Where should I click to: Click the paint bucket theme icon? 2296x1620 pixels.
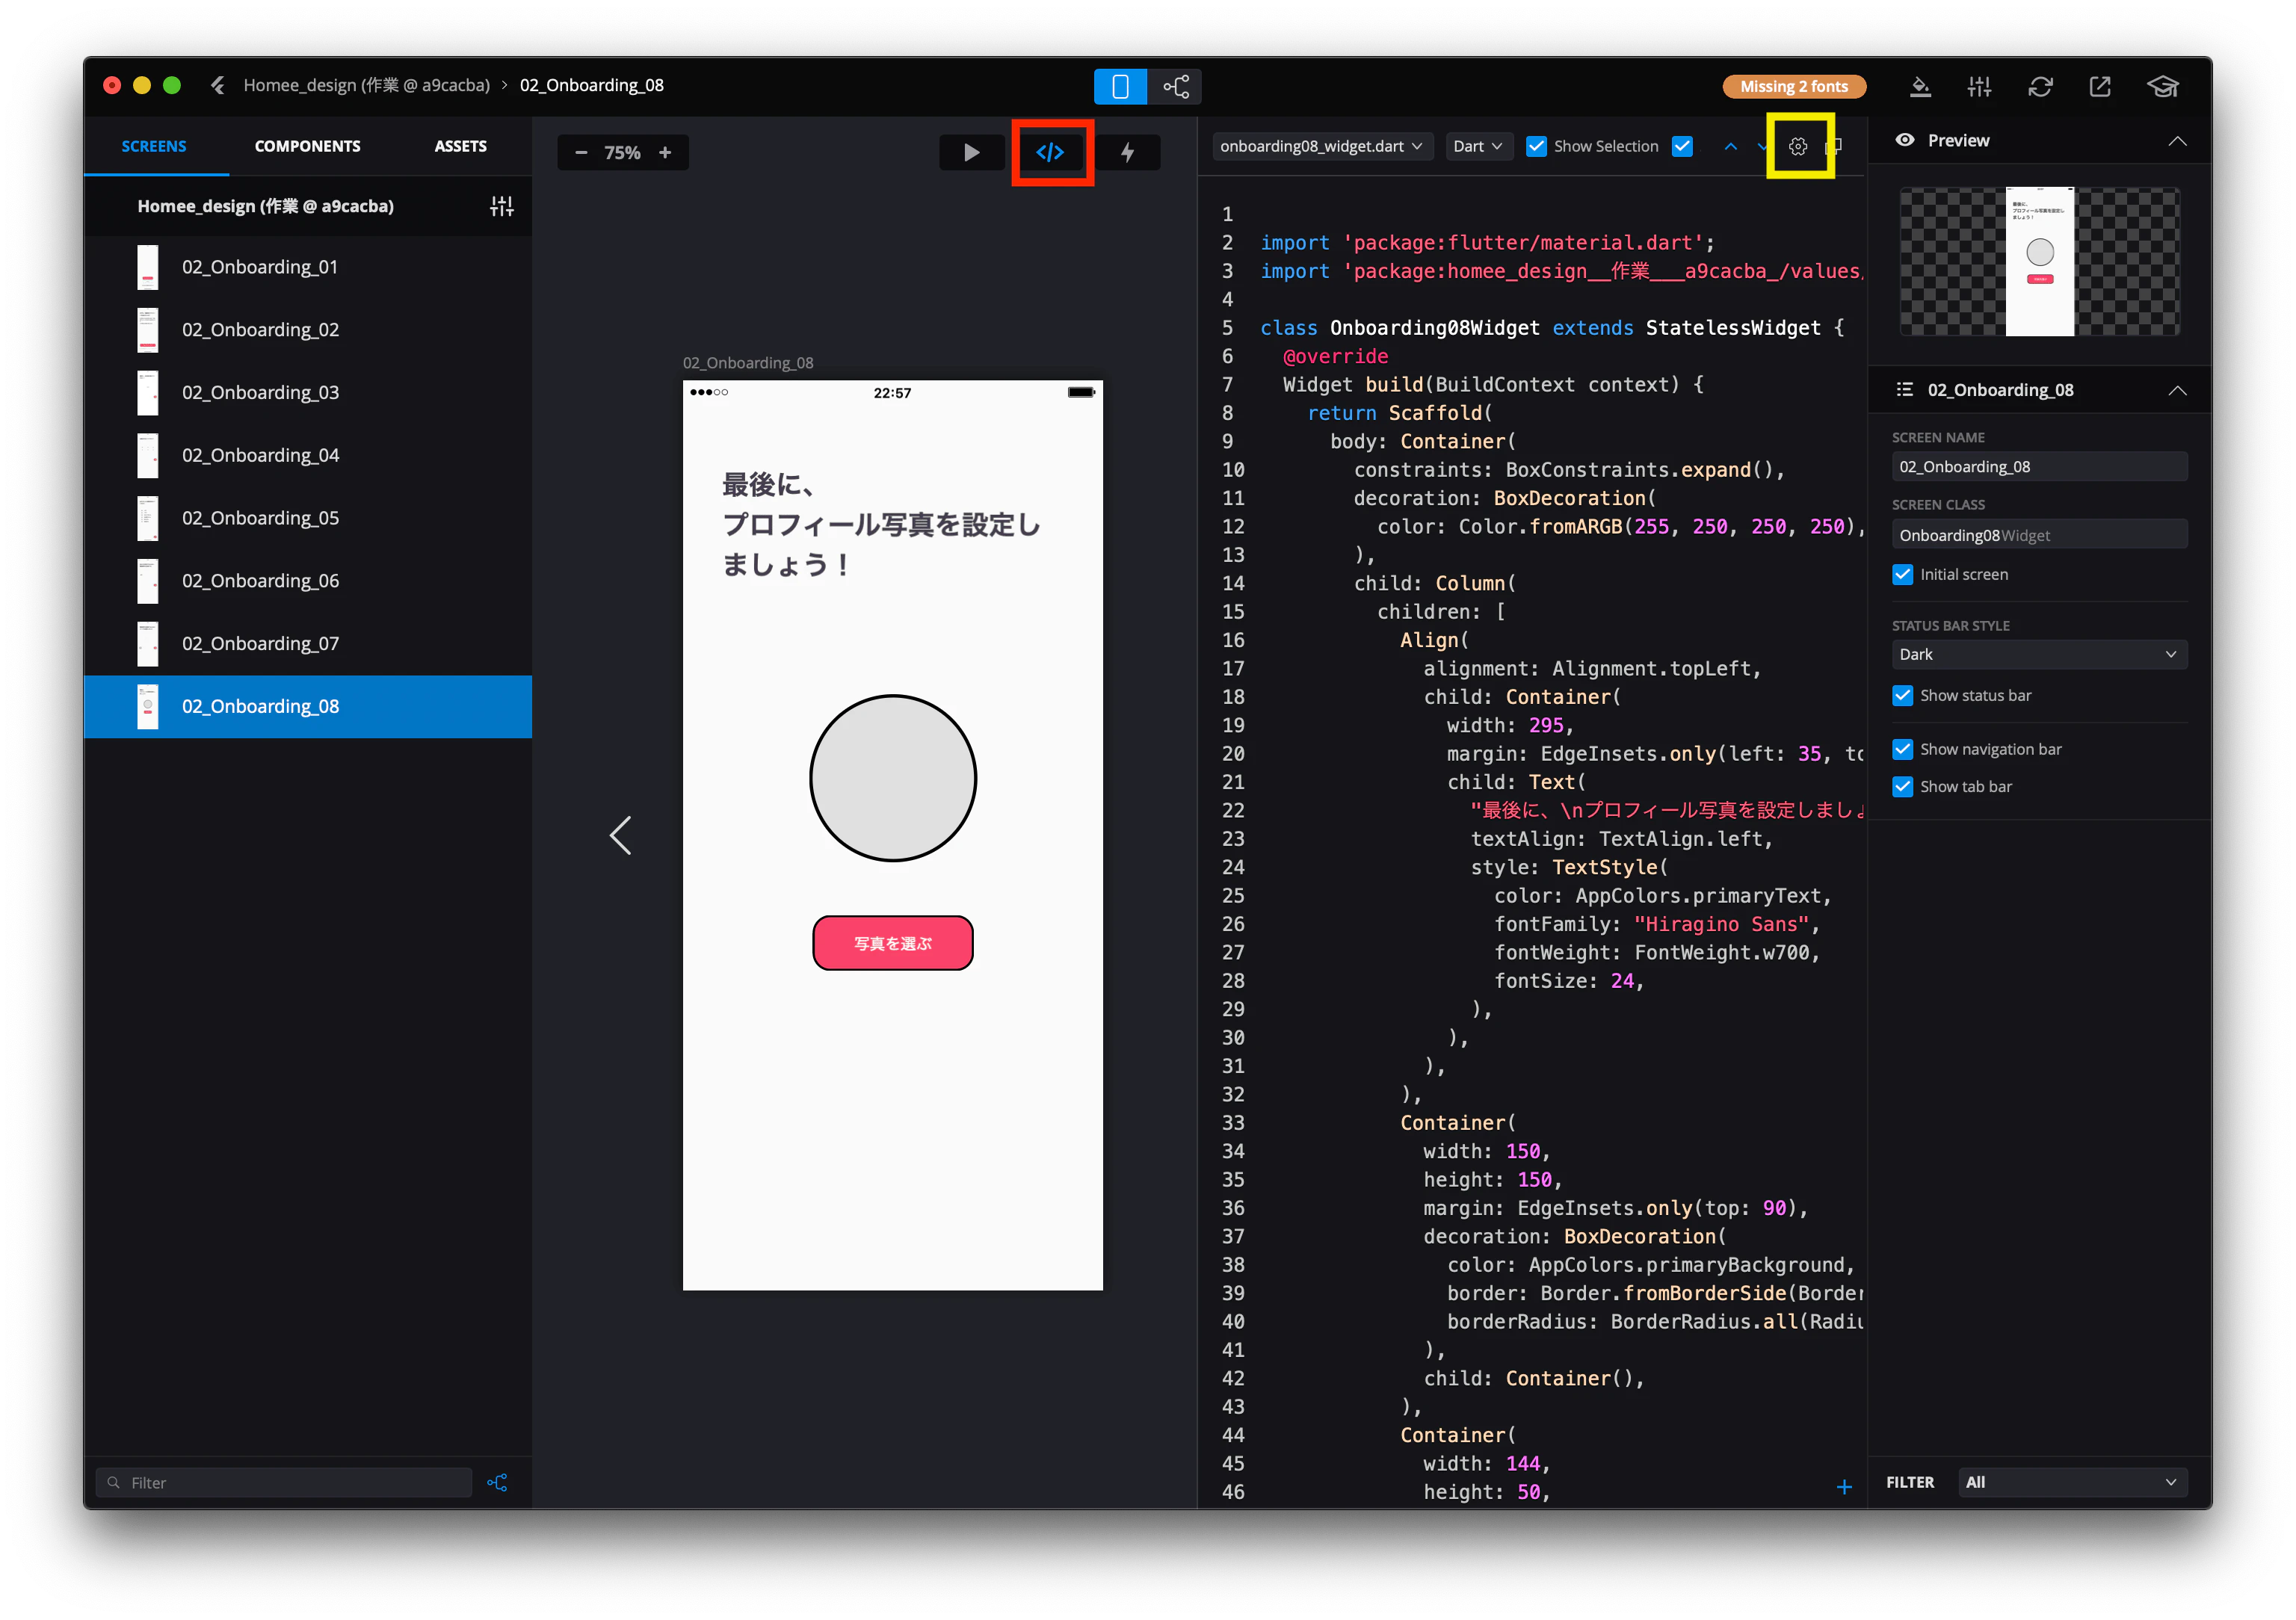pyautogui.click(x=1920, y=86)
